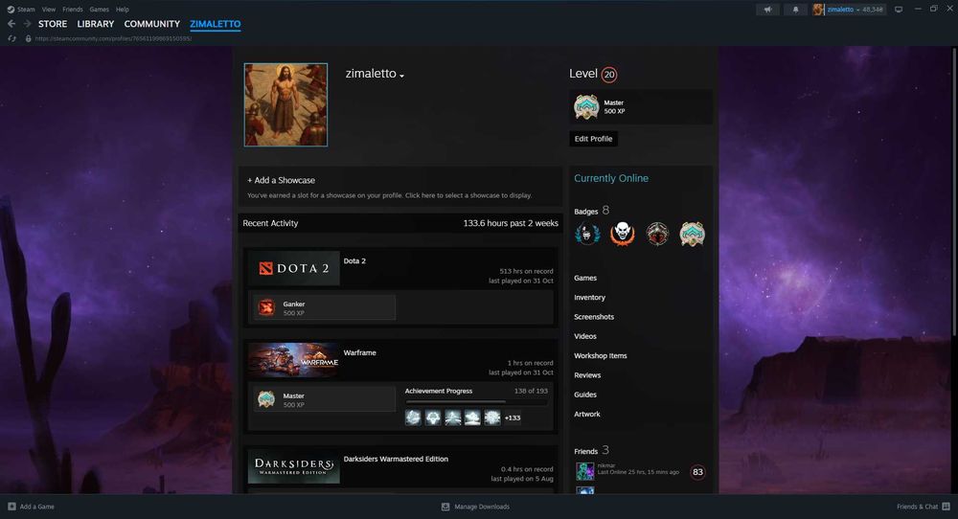
Task: Open the white-faced orange badge
Action: click(x=622, y=234)
